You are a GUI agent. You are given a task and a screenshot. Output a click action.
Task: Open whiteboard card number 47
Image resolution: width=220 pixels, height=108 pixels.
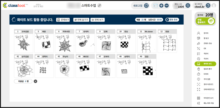[x=106, y=66]
